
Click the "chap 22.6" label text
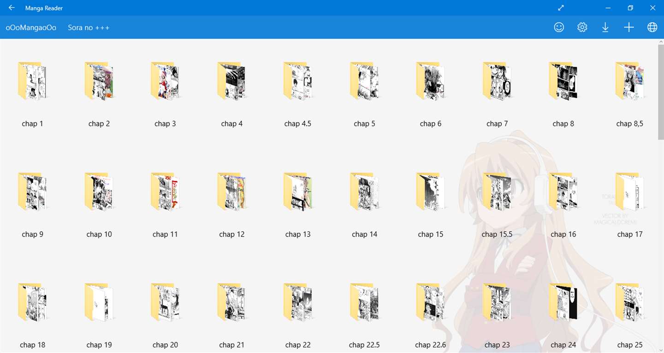431,345
